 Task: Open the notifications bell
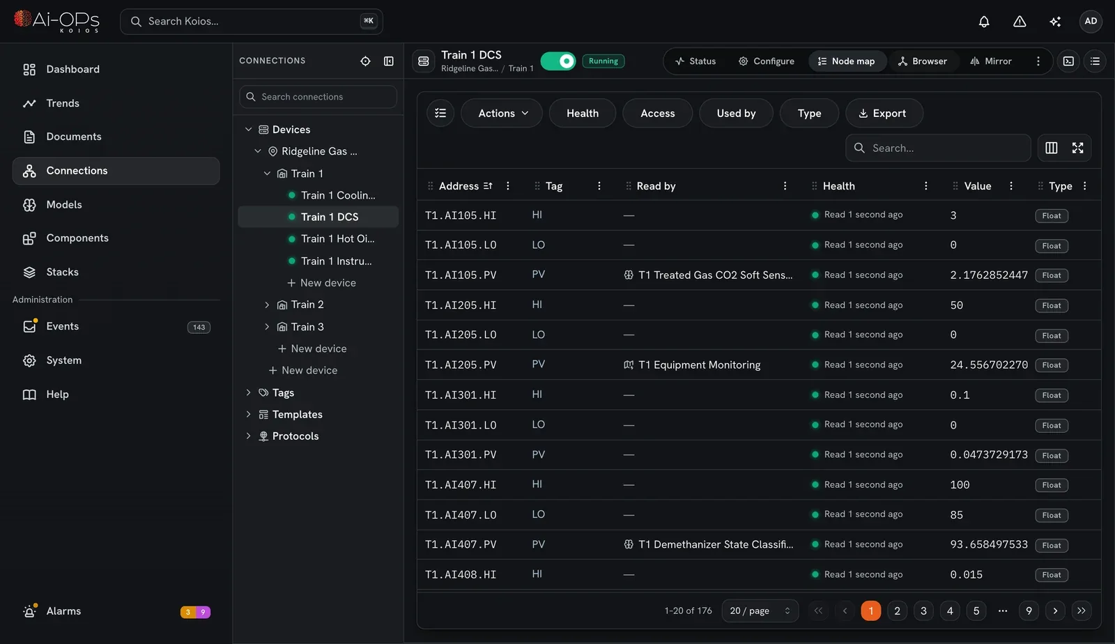[x=984, y=22]
